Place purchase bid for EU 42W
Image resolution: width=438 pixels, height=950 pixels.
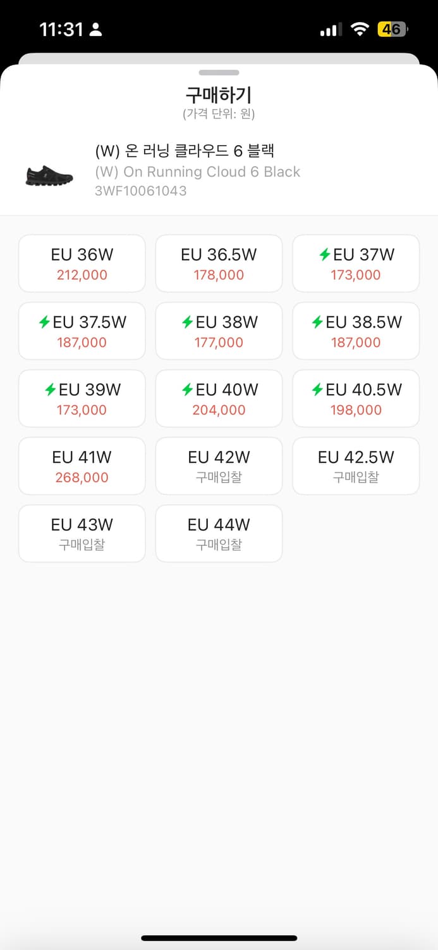219,466
